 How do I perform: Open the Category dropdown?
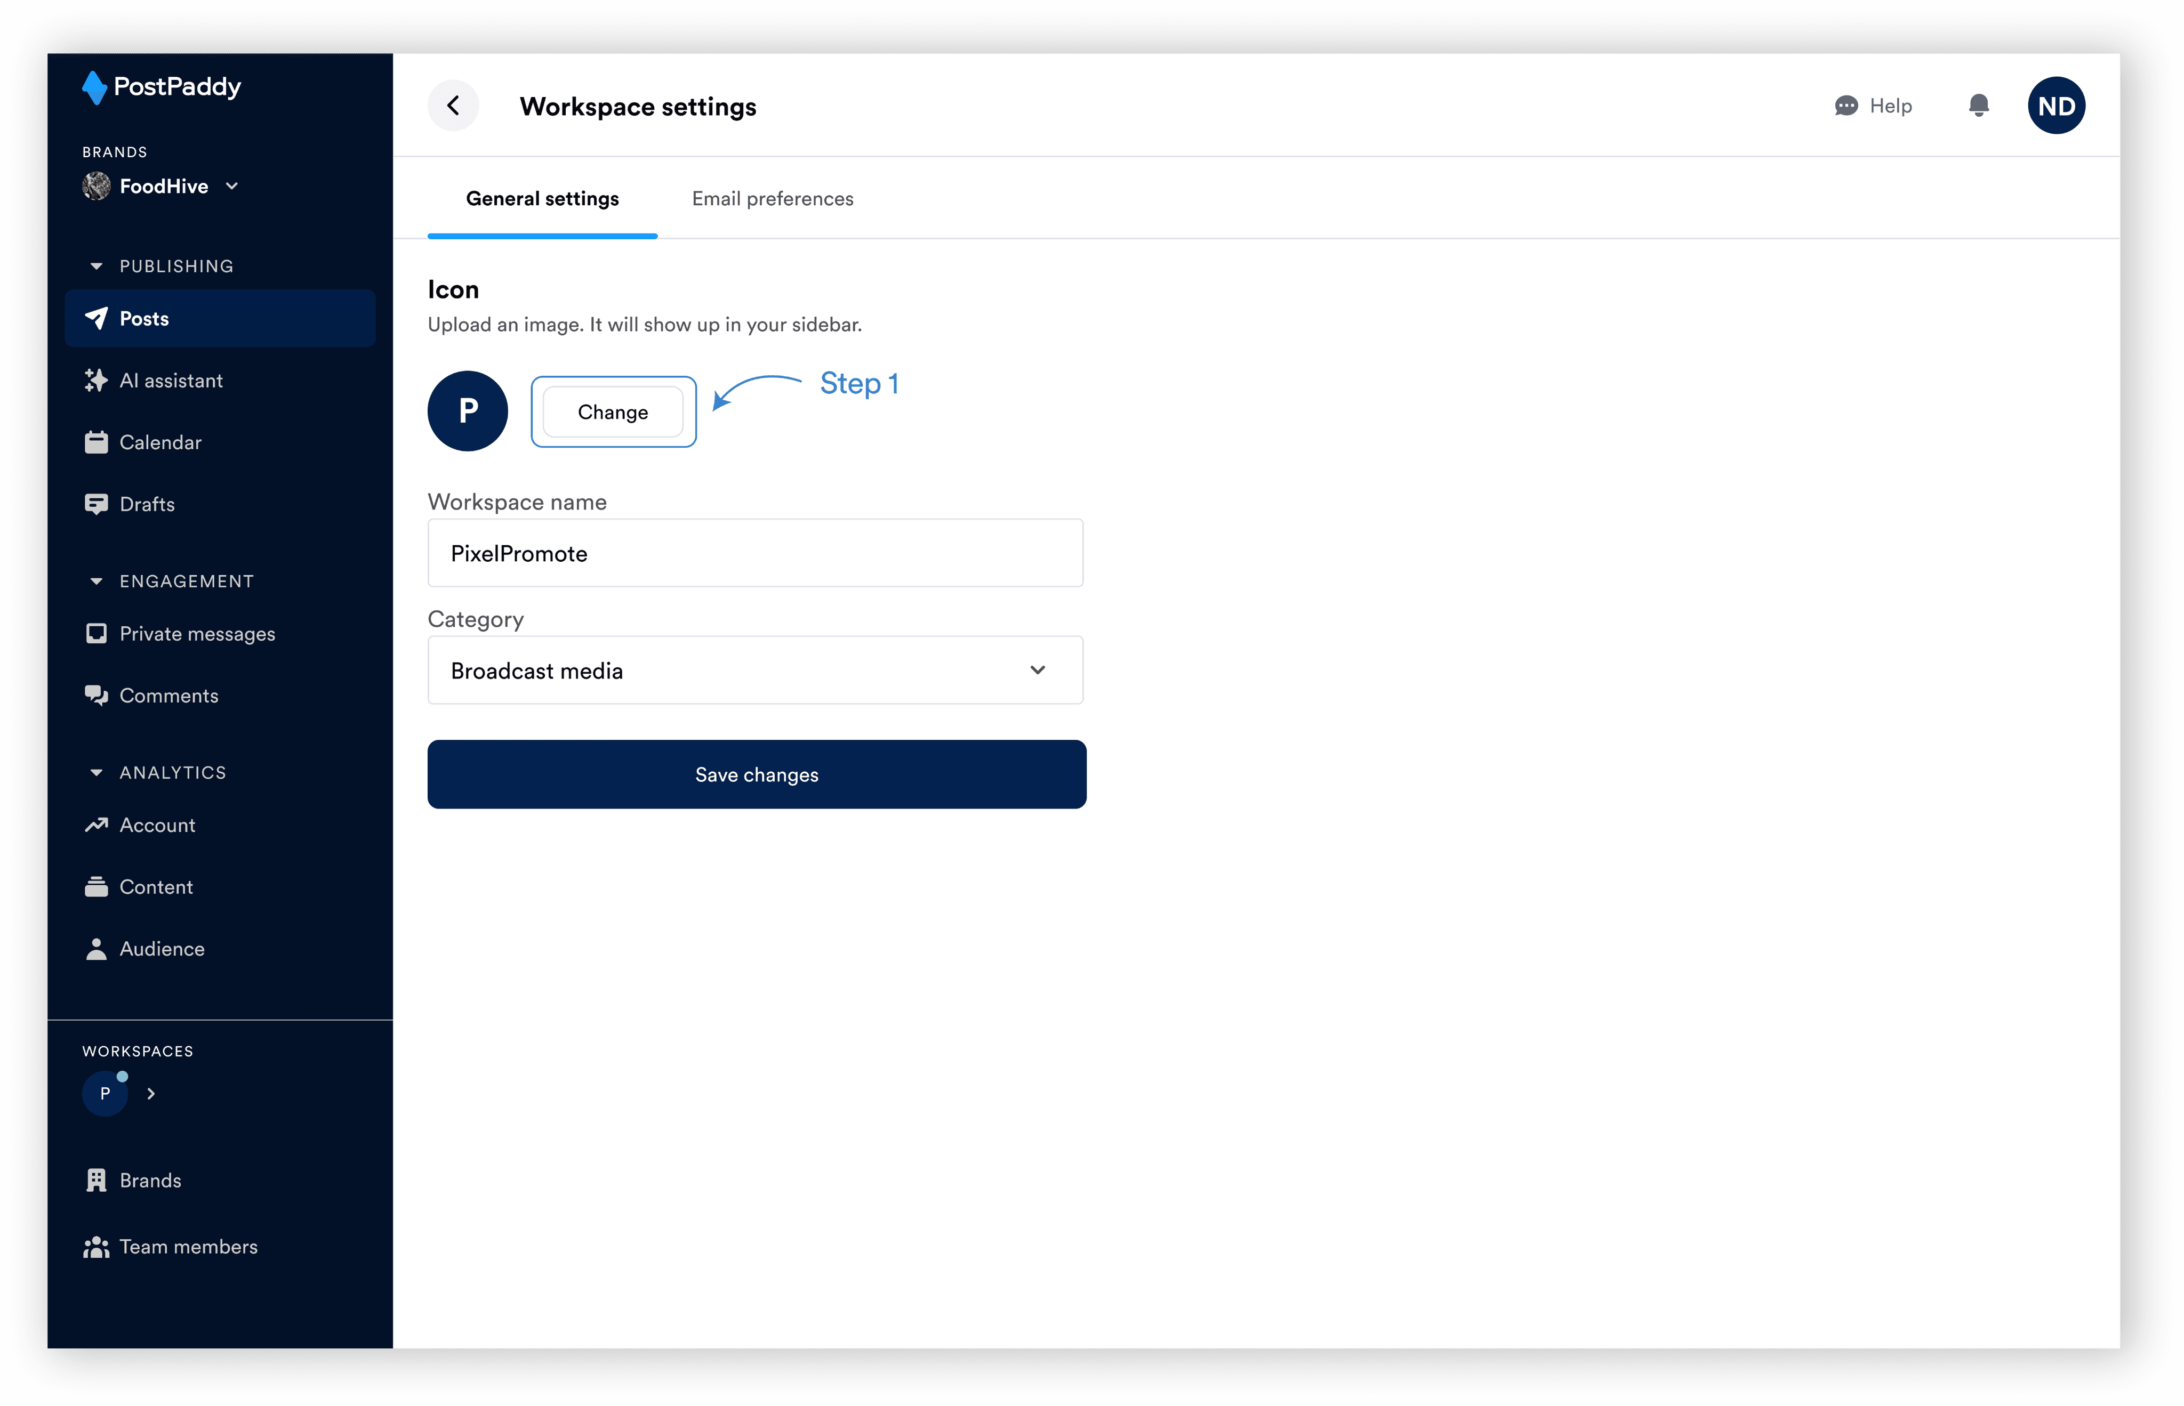coord(754,671)
